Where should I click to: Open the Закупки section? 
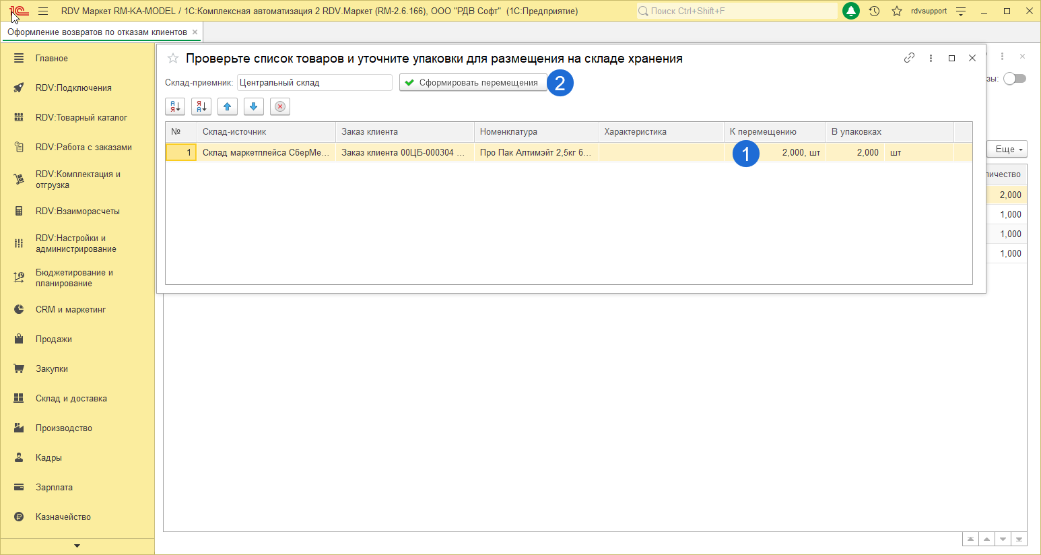[x=77, y=369]
